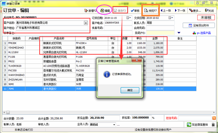
Task: Click the 产品编码 column header
Action: click(34, 38)
